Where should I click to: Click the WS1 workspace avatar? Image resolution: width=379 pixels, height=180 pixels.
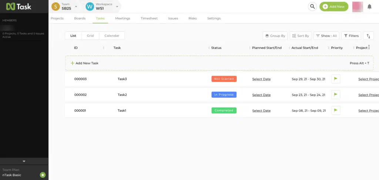90,7
